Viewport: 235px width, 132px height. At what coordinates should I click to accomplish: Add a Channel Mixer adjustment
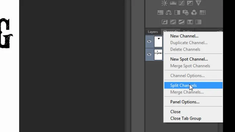pos(194,12)
